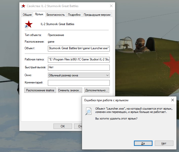Open the Безопасность tab

[56, 15]
